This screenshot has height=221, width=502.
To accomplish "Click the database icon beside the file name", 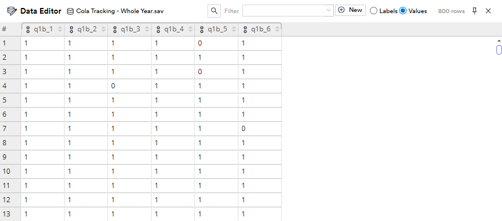I will [x=70, y=11].
